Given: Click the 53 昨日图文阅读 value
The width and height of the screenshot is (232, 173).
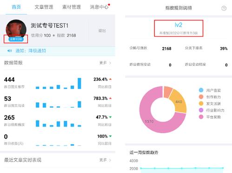Looking at the screenshot, I should (7, 99).
